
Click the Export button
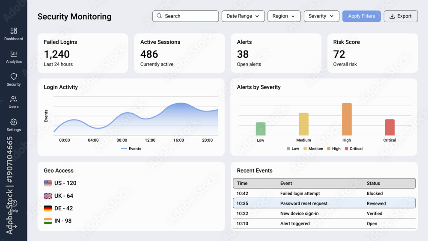[401, 16]
